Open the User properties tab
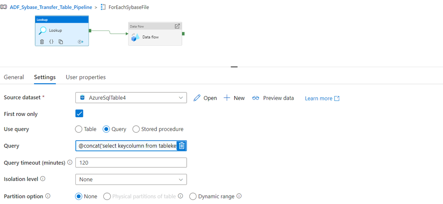Screen dimensions: 443x204 (x=86, y=77)
